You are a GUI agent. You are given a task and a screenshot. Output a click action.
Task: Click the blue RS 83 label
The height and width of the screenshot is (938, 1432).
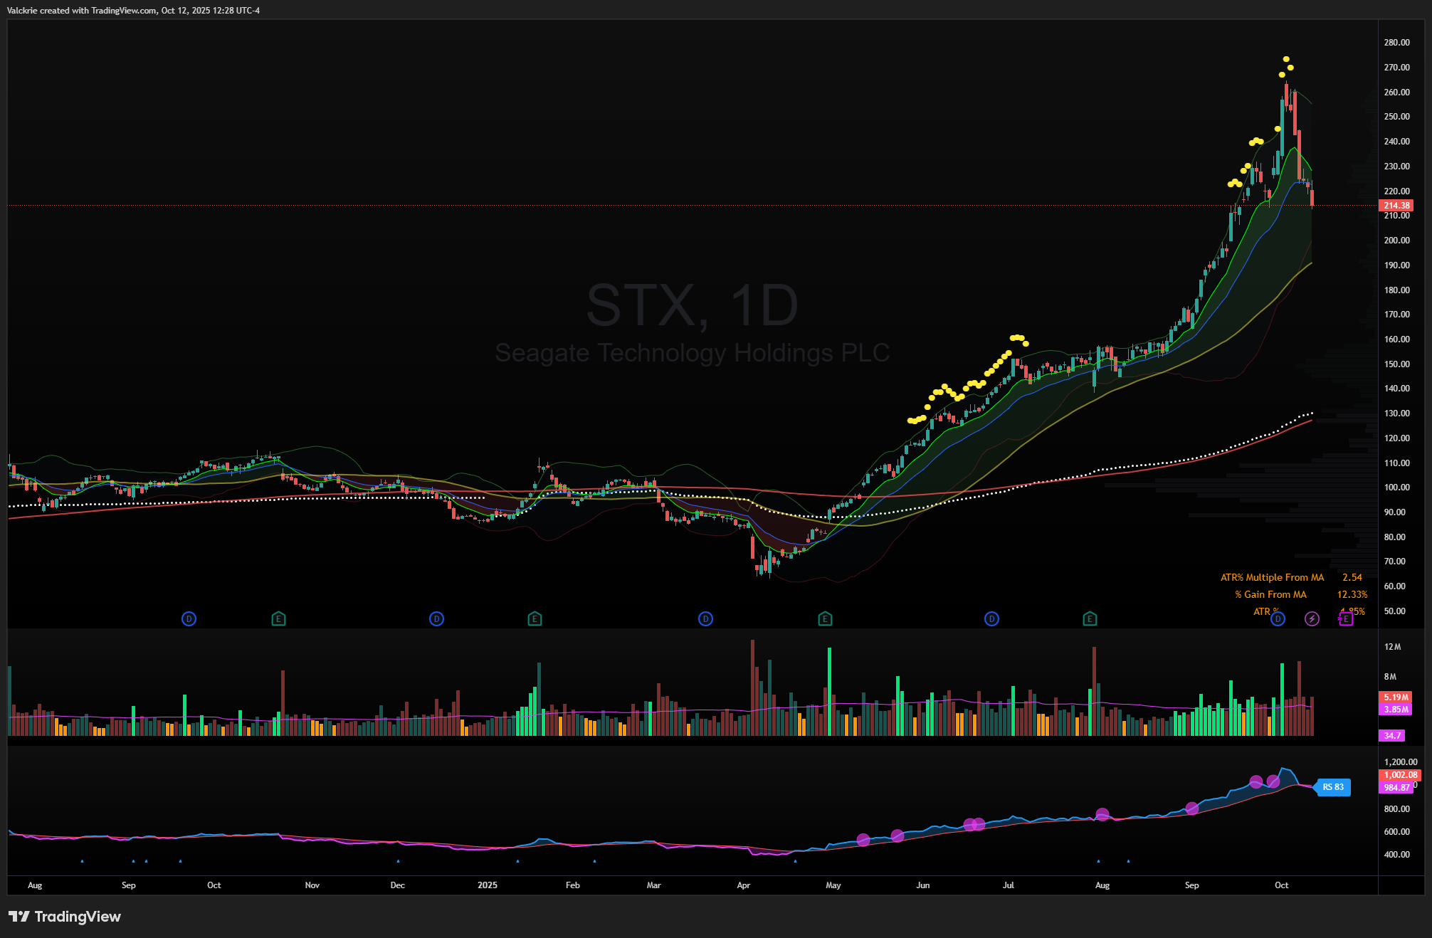click(1332, 787)
